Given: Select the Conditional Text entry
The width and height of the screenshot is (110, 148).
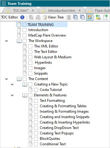Looking at the screenshot, I should tap(53, 144).
